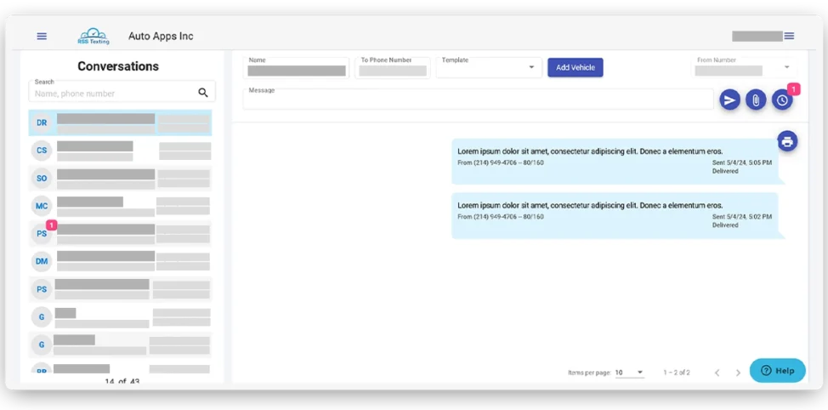
Task: Print the conversation using printer icon
Action: [787, 141]
